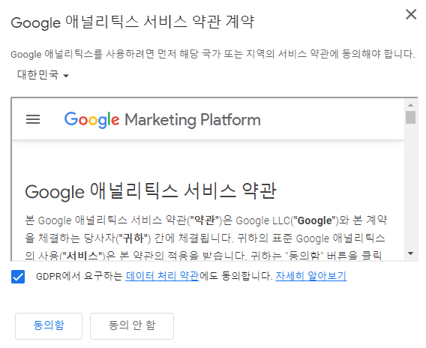Image resolution: width=426 pixels, height=348 pixels.
Task: Click the scrollbar down arrow
Action: pyautogui.click(x=410, y=253)
